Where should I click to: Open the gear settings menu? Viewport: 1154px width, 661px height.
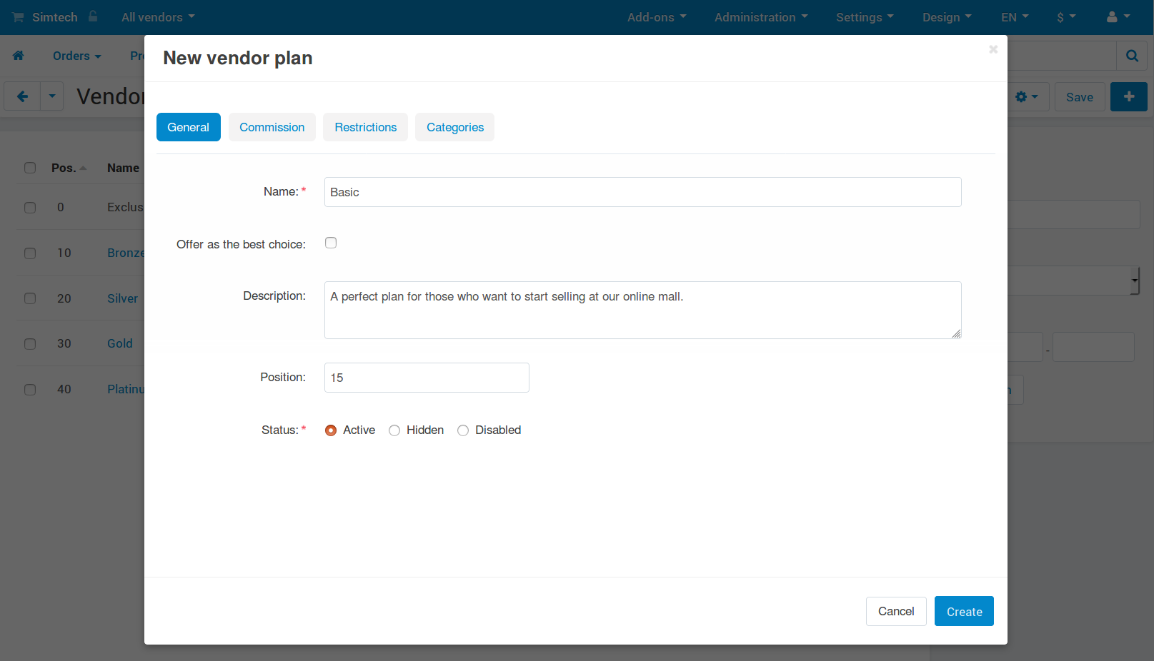point(1027,96)
